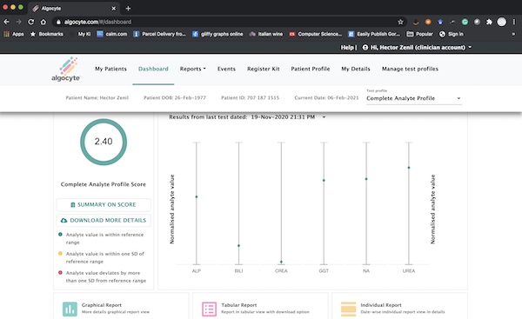Viewport: 522px width, 319px height.
Task: Open browser home page
Action: point(43,22)
